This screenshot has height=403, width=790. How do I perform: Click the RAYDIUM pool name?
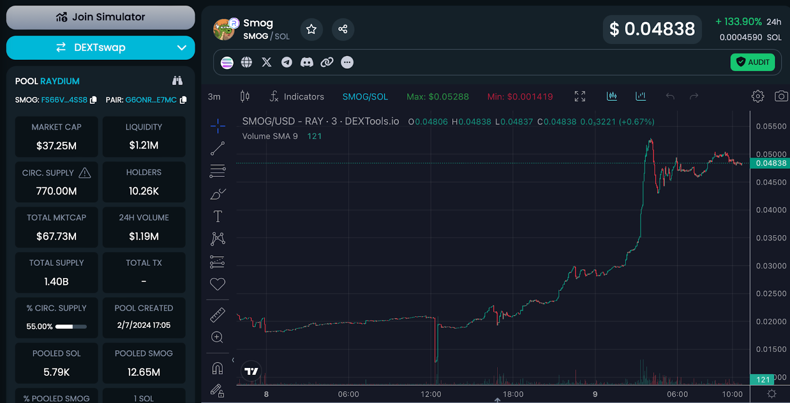click(x=60, y=81)
